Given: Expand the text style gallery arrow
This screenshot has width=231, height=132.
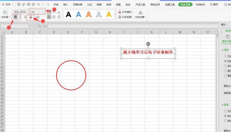Looking at the screenshot, I should click(x=115, y=15).
